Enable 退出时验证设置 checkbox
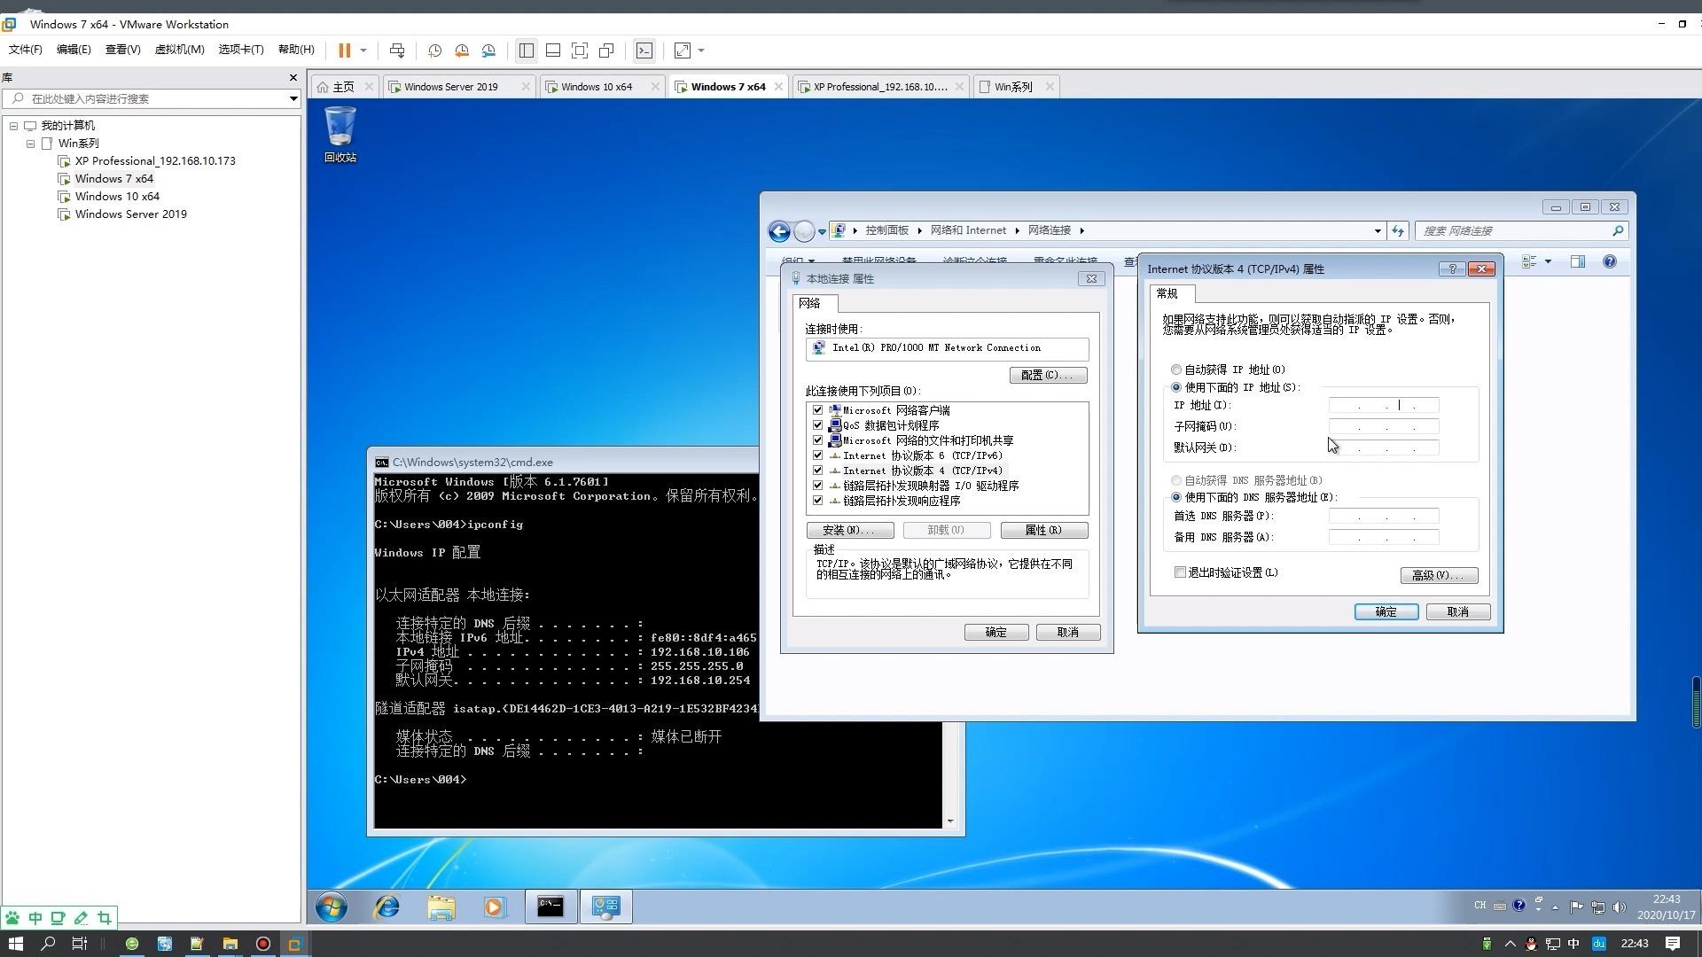1702x957 pixels. pos(1180,572)
